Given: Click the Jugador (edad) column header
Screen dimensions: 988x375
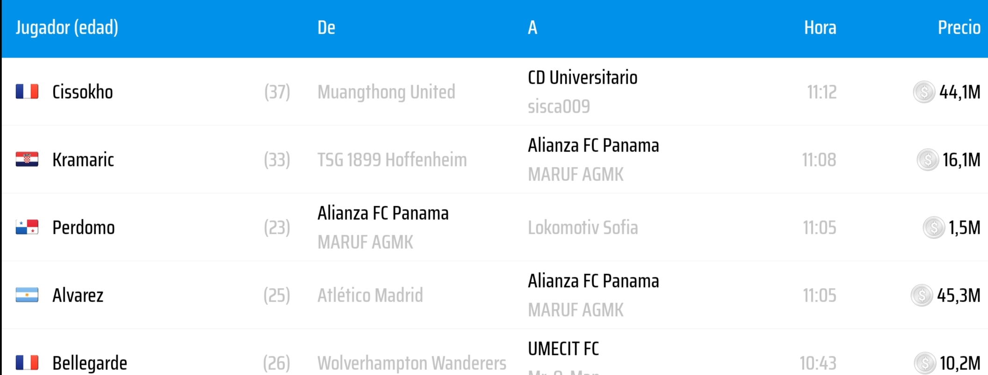Looking at the screenshot, I should point(67,28).
